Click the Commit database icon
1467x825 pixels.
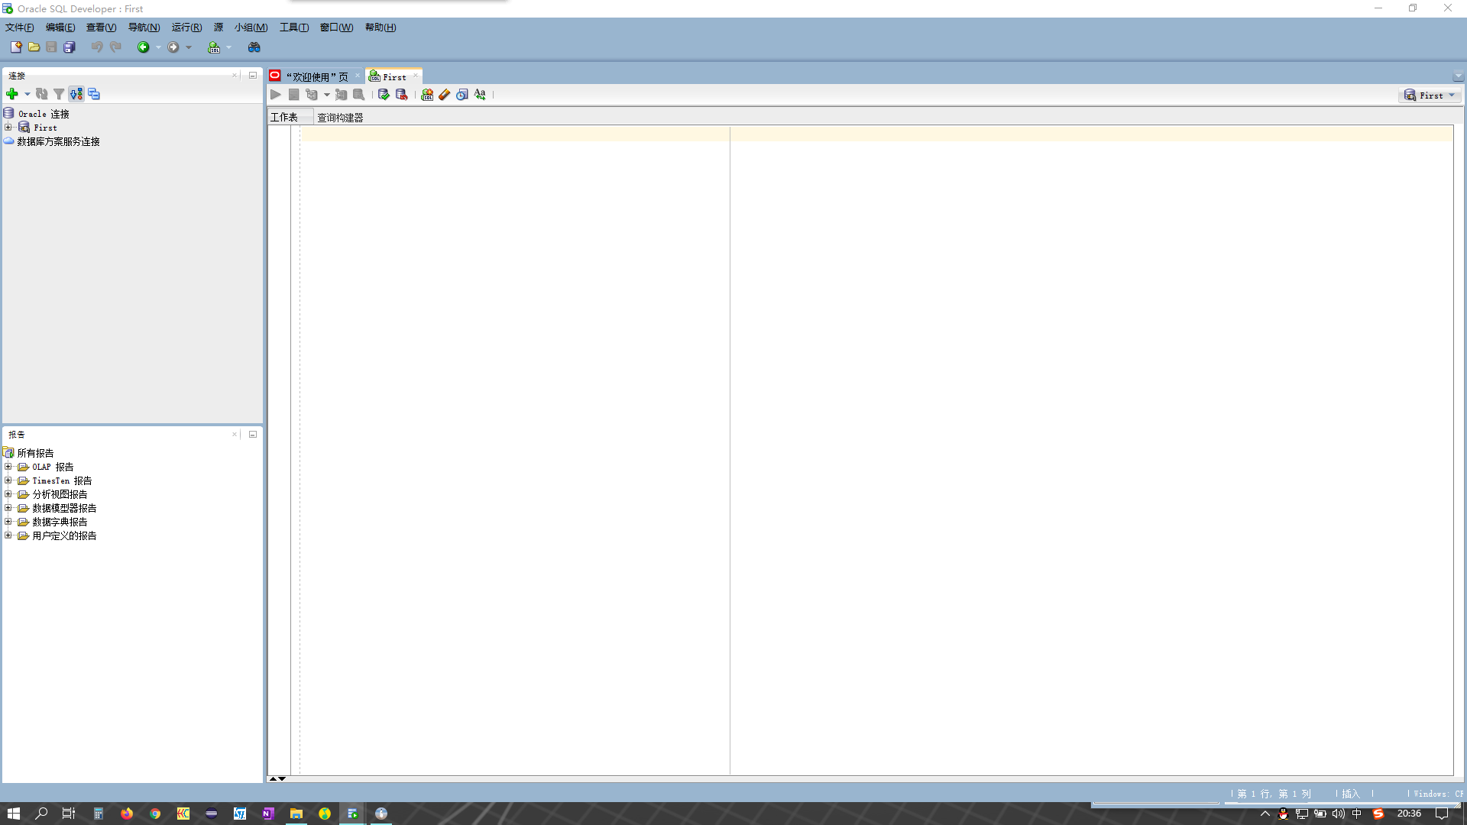click(384, 95)
